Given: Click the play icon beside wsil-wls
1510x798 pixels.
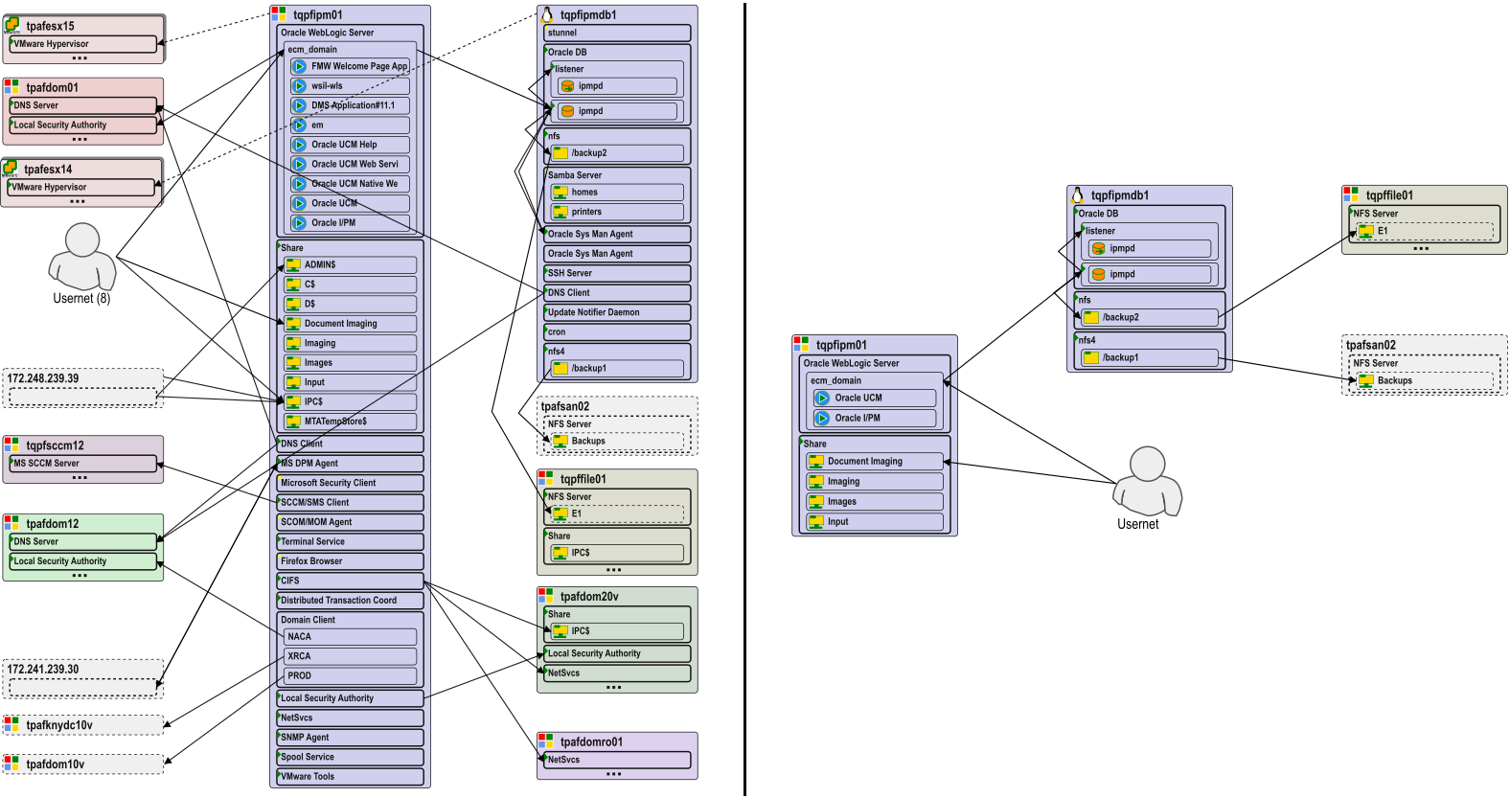Looking at the screenshot, I should coord(299,85).
